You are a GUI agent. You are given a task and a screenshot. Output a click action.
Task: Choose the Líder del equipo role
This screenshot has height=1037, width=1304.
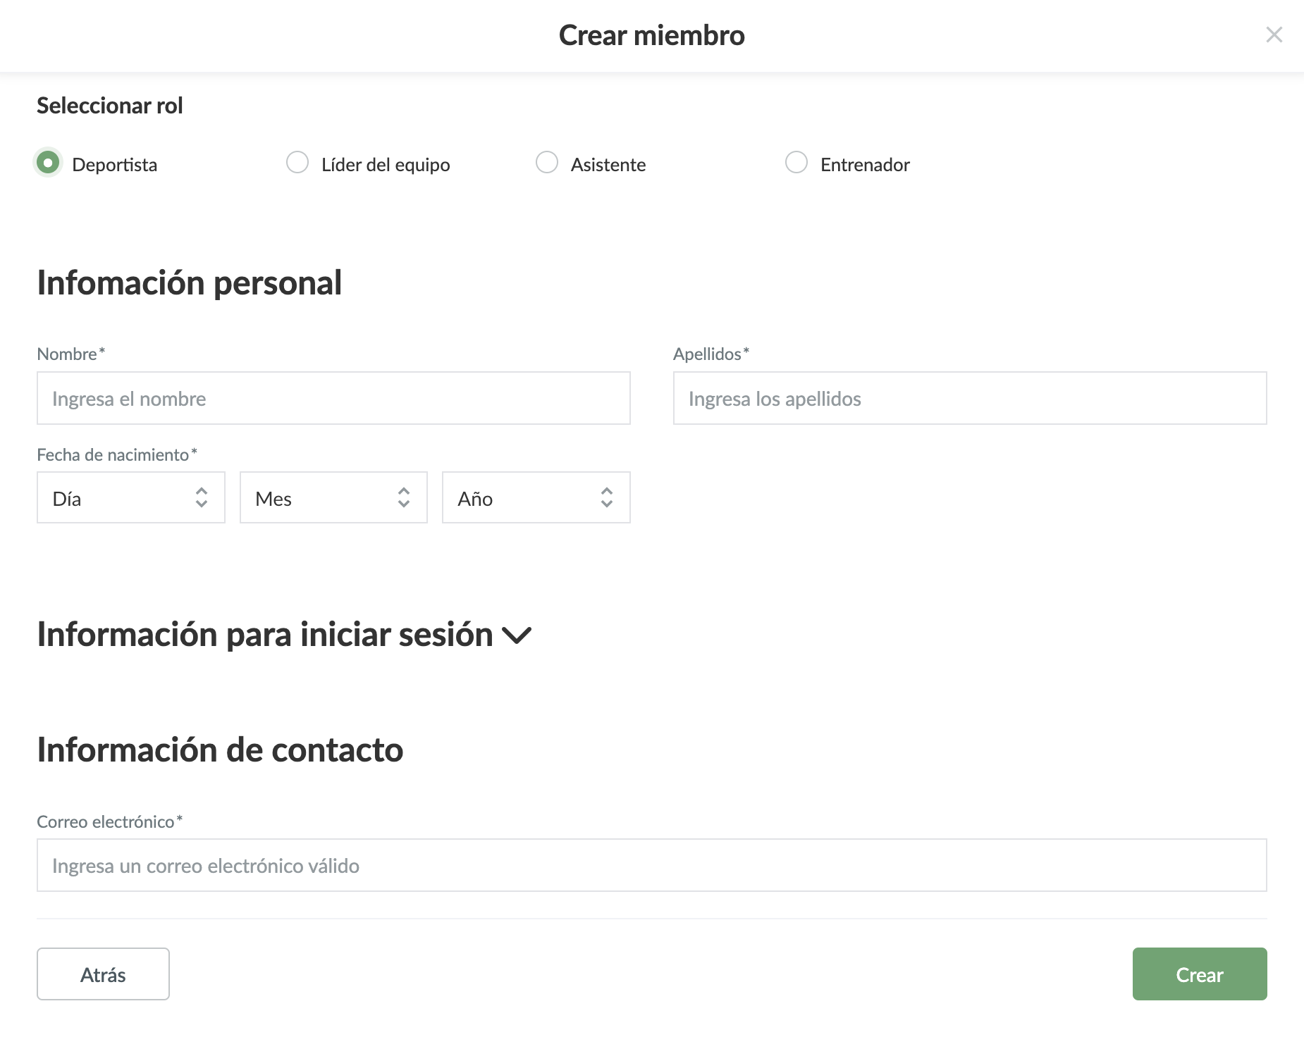coord(297,163)
